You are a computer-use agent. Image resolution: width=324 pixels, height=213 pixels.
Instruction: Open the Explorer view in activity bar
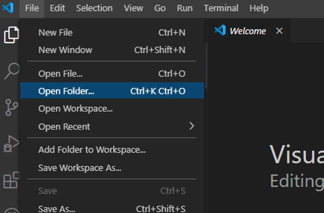11,35
